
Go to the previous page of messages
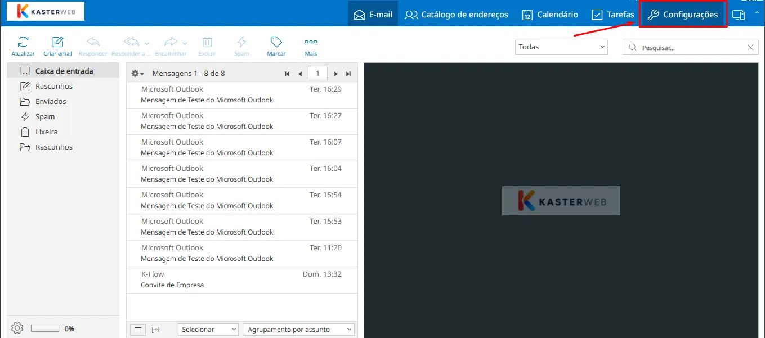(x=300, y=74)
